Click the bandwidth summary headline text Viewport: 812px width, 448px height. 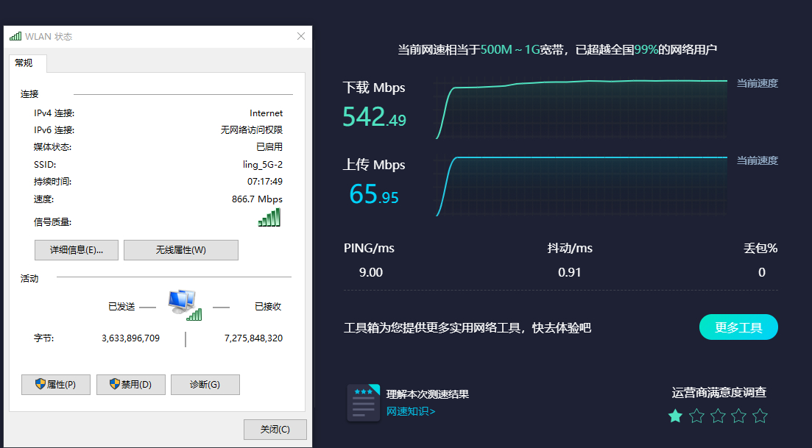(557, 50)
